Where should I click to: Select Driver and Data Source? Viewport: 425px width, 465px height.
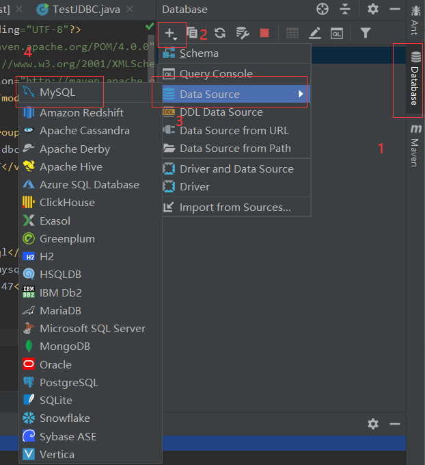(x=236, y=168)
